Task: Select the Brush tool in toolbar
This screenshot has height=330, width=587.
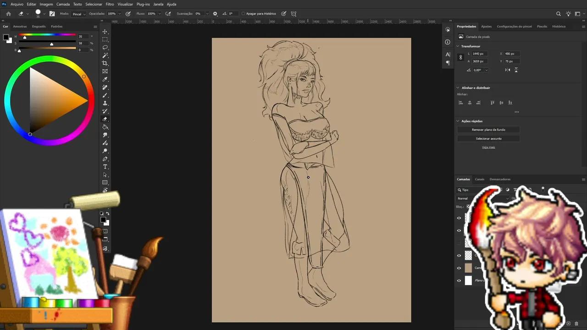Action: pyautogui.click(x=105, y=95)
